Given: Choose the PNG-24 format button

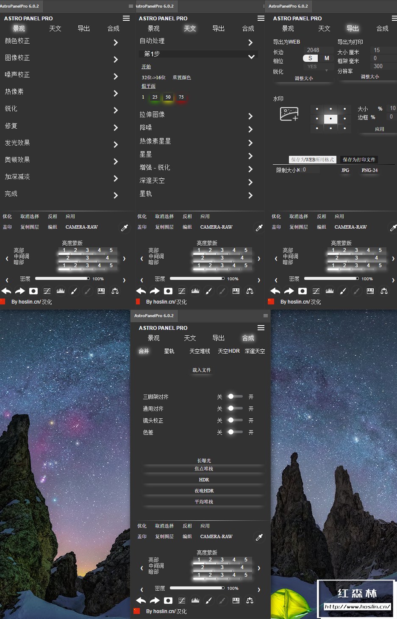Looking at the screenshot, I should pyautogui.click(x=369, y=170).
